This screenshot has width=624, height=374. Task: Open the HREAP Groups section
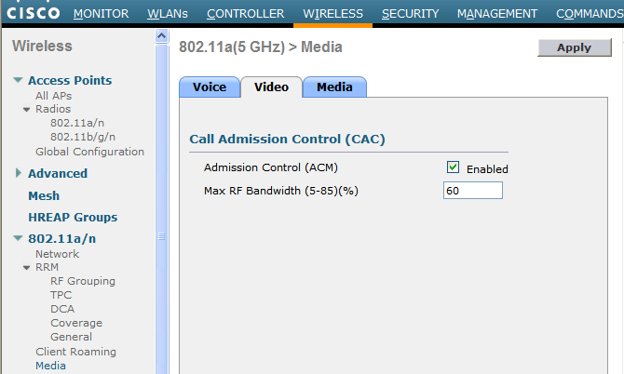[x=73, y=217]
